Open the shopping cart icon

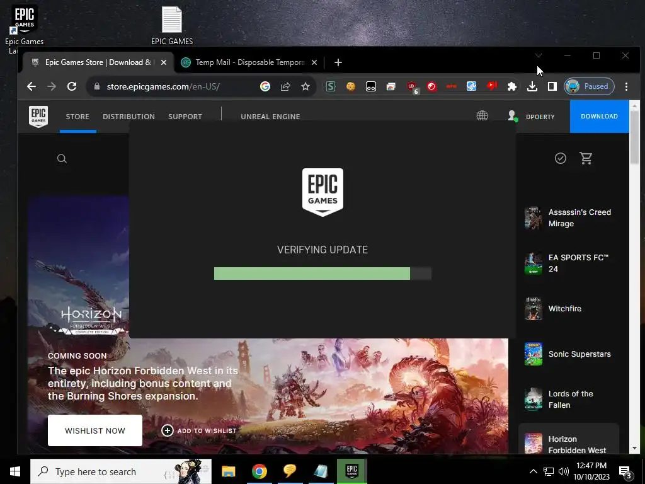coord(586,158)
